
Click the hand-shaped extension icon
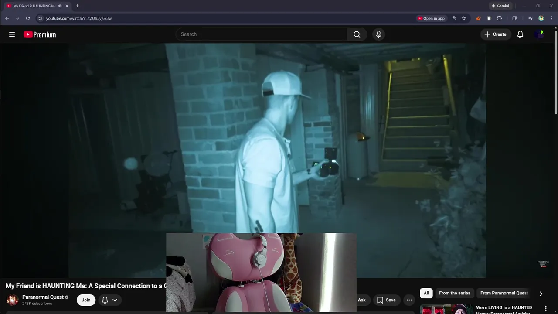[489, 18]
